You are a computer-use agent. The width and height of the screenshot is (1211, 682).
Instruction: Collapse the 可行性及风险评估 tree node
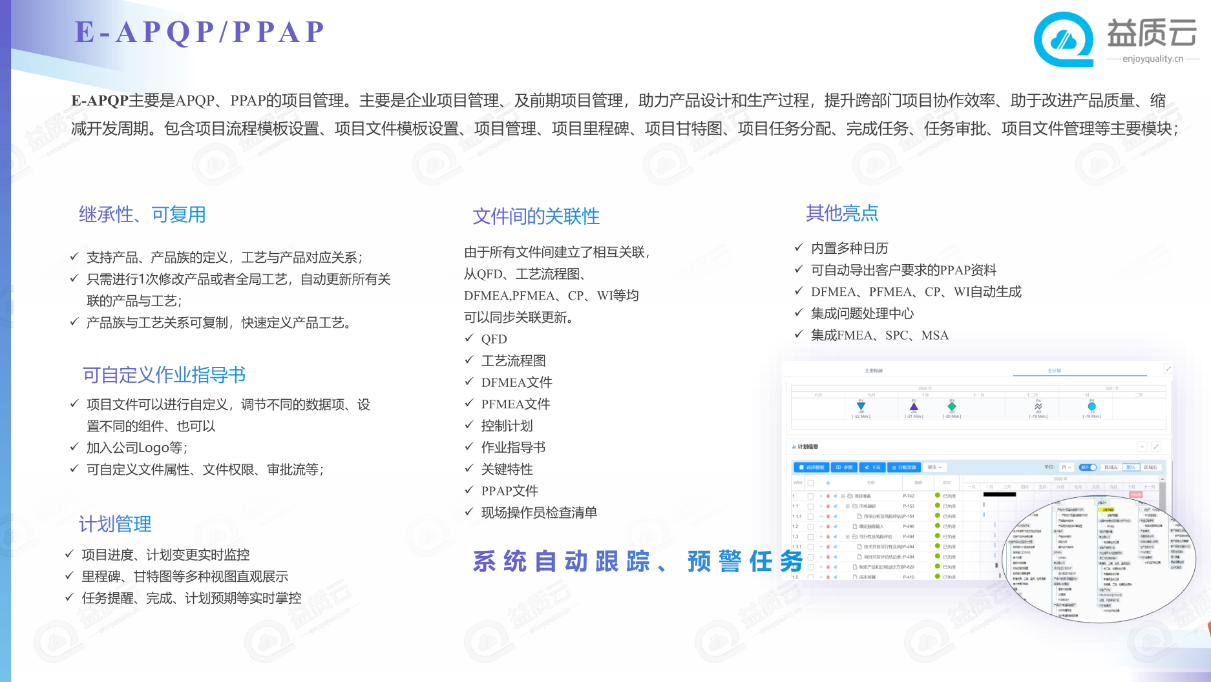point(847,537)
